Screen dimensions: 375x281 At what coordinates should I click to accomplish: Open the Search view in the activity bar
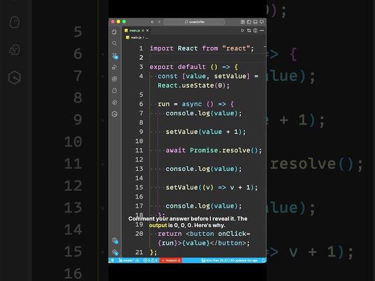point(114,43)
